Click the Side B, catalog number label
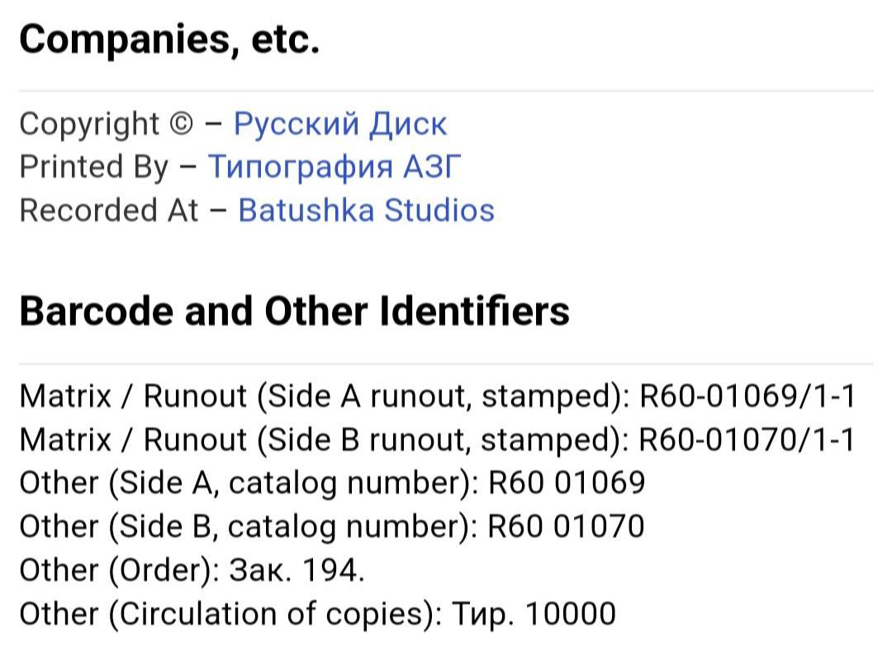This screenshot has height=647, width=892. pos(293,527)
